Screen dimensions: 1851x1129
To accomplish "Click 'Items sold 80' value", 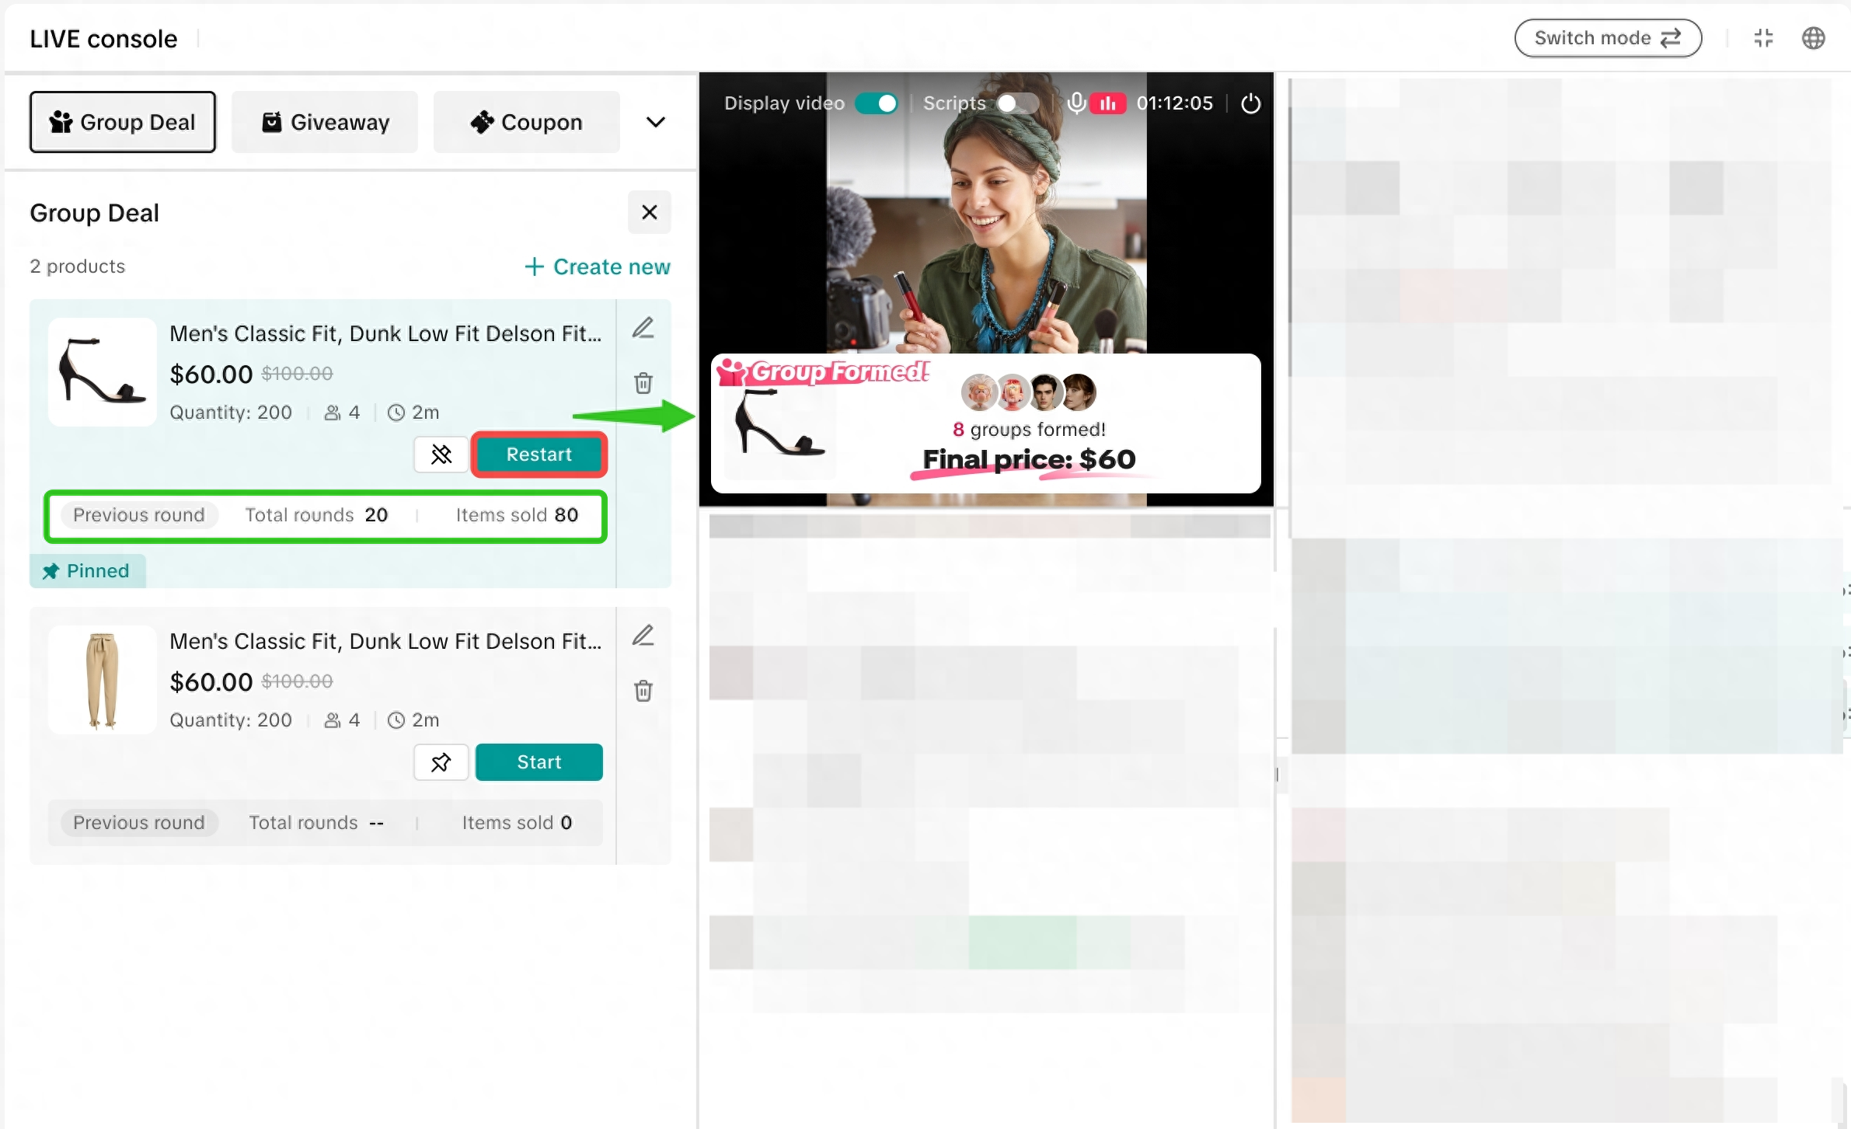I will tap(517, 515).
